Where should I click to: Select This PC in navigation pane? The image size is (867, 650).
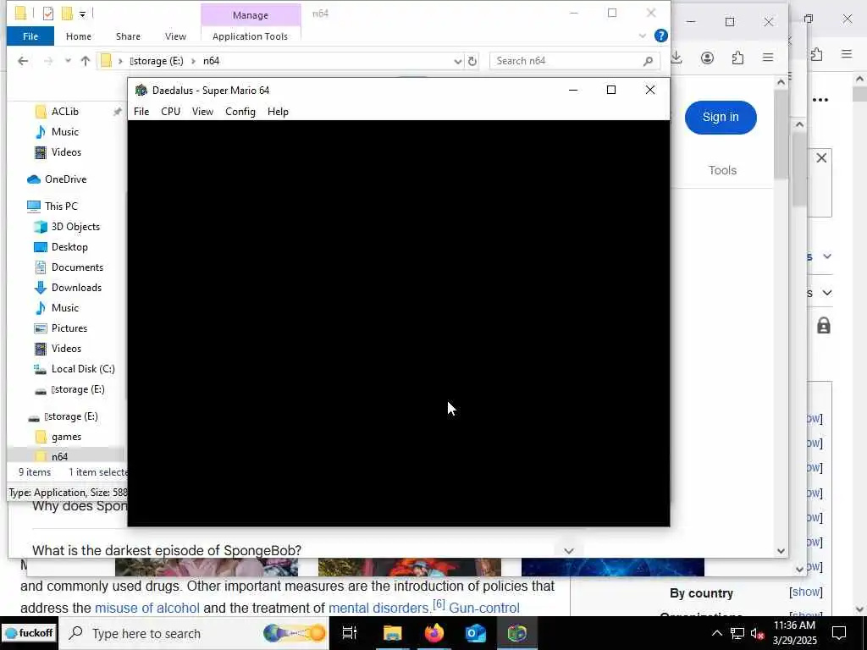click(x=61, y=207)
